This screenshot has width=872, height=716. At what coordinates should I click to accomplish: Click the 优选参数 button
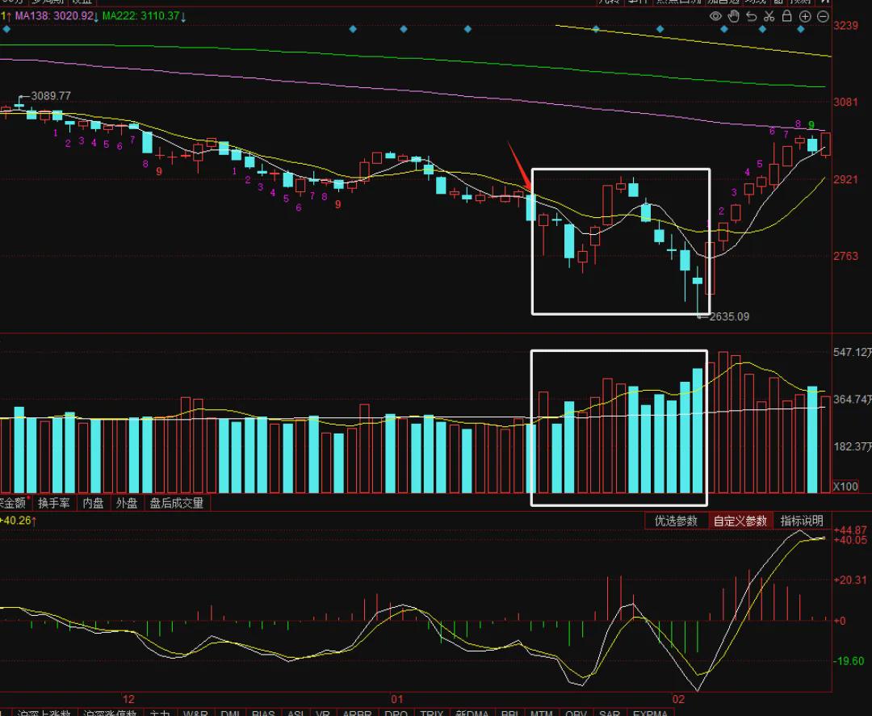(676, 521)
